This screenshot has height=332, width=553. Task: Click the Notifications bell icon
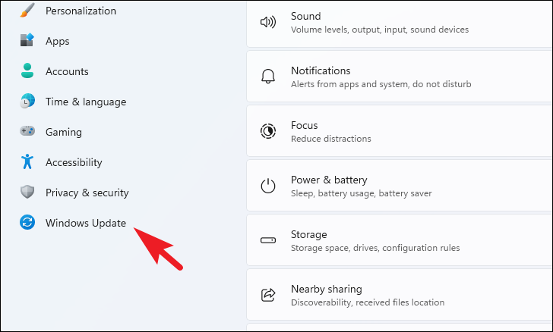click(268, 77)
